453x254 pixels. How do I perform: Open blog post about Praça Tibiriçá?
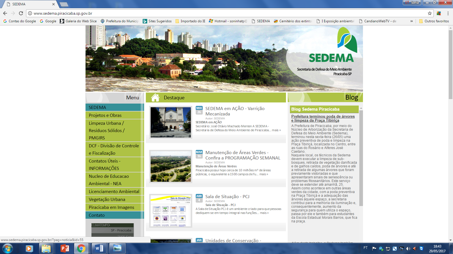(x=323, y=118)
